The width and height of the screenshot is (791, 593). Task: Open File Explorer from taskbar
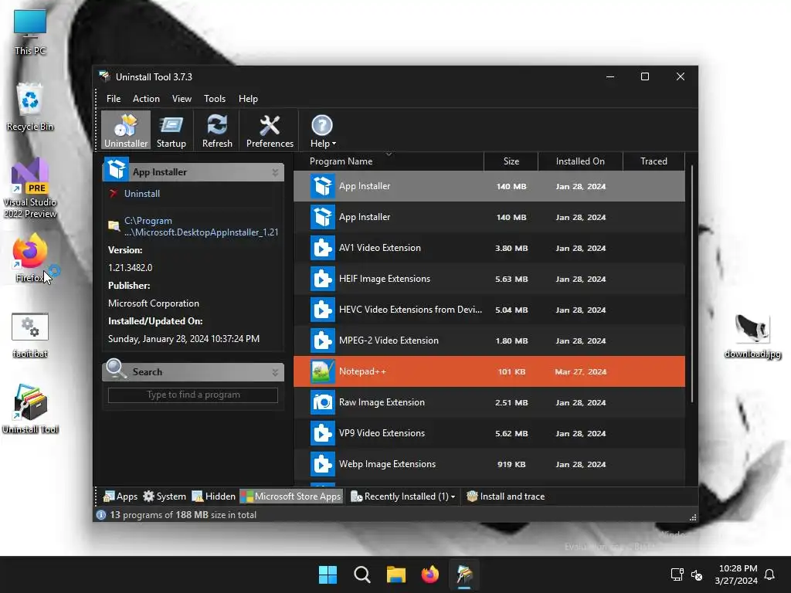[x=396, y=574]
